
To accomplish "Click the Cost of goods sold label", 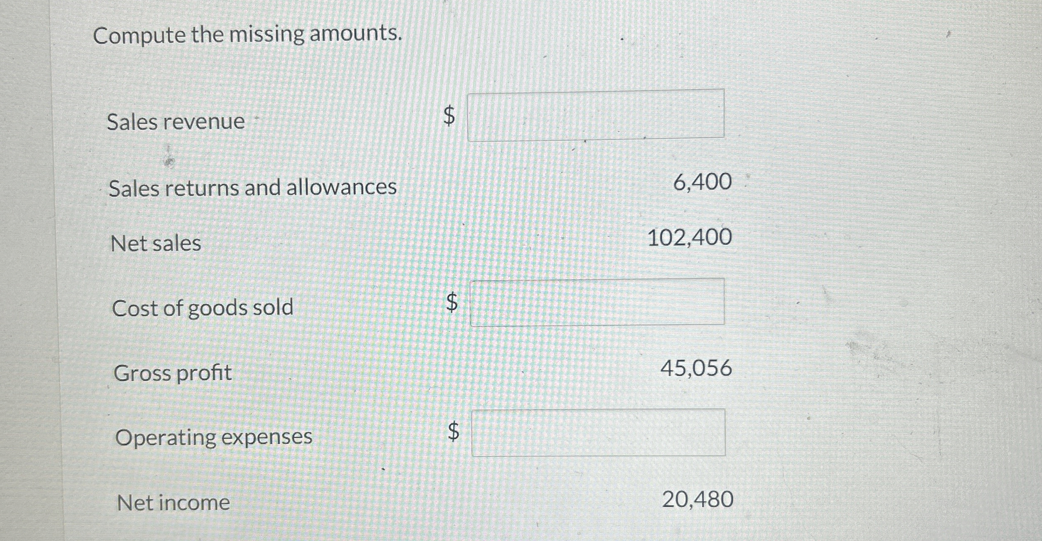I will (x=203, y=308).
